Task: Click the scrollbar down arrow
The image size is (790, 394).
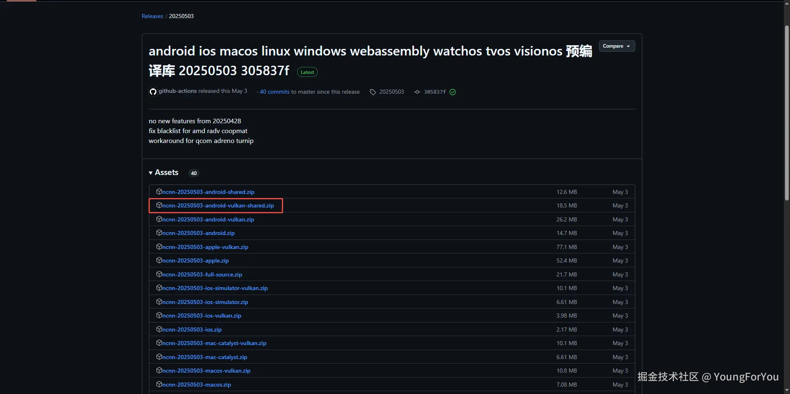Action: click(787, 390)
